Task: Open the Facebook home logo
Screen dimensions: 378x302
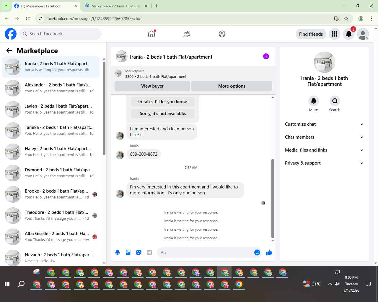Action: pyautogui.click(x=11, y=34)
